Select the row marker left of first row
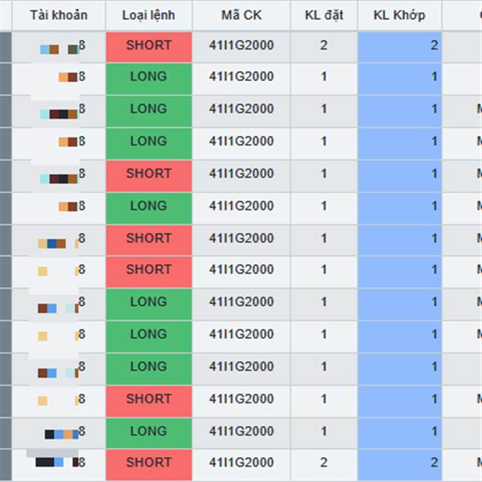 click(x=6, y=47)
